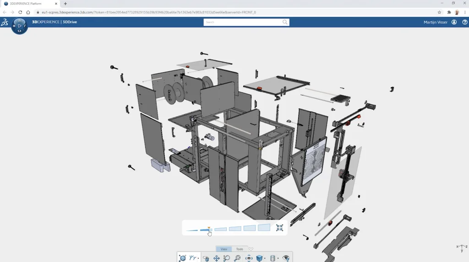Click the Fit All In zoom icon
469x262 pixels.
238,258
